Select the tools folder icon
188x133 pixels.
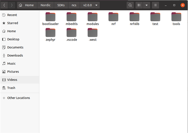click(x=176, y=17)
